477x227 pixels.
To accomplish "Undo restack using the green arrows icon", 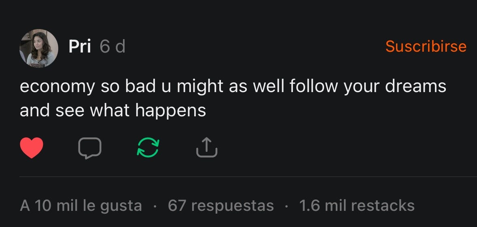I will click(x=148, y=148).
